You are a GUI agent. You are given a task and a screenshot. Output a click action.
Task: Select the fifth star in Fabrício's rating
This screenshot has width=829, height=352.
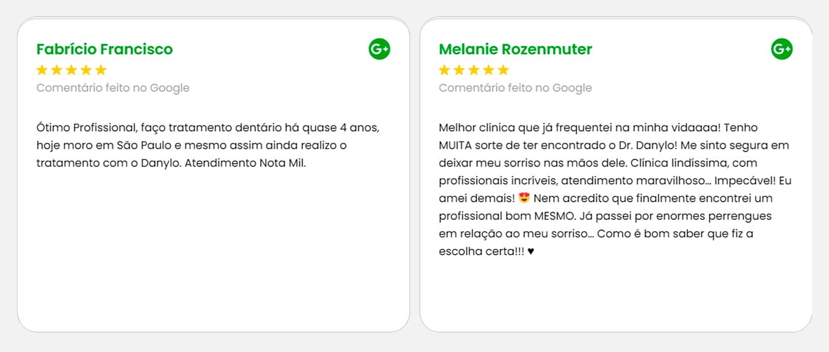coord(101,70)
